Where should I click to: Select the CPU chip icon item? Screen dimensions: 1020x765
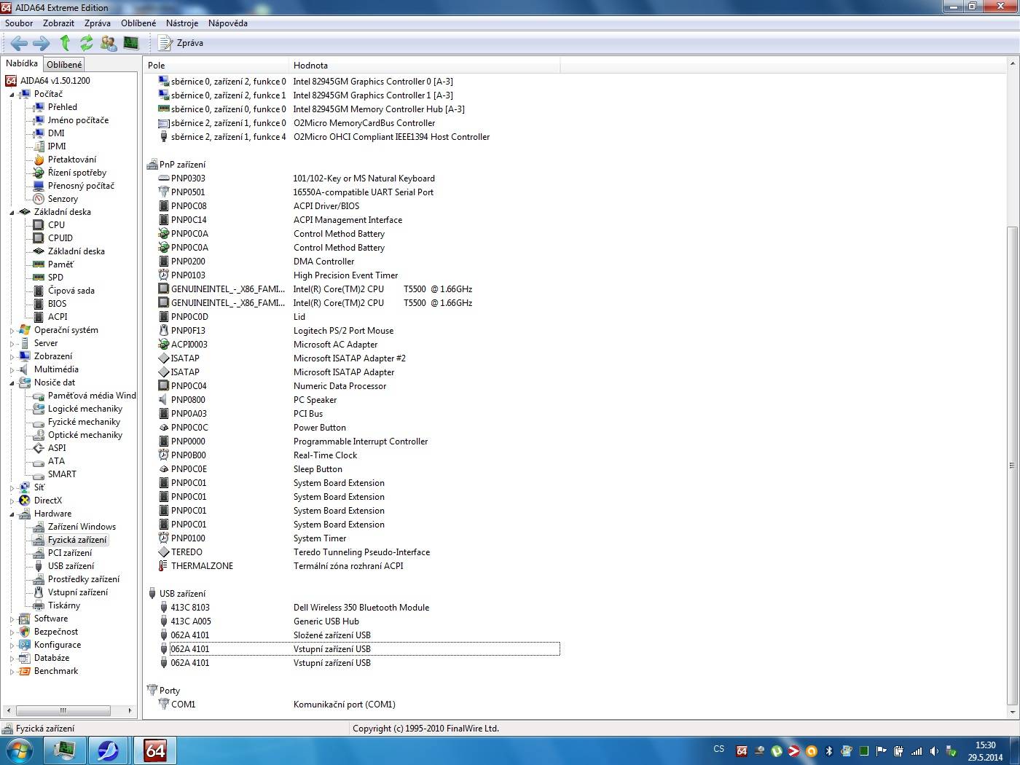pyautogui.click(x=39, y=225)
